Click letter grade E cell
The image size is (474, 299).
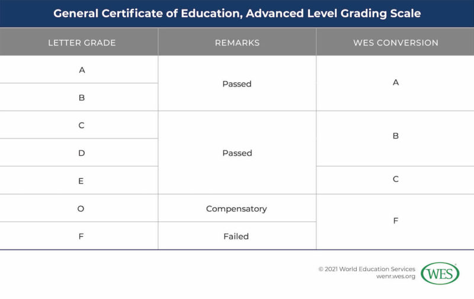[82, 181]
